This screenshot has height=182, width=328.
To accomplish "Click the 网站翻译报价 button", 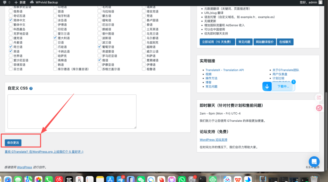I will point(265,42).
